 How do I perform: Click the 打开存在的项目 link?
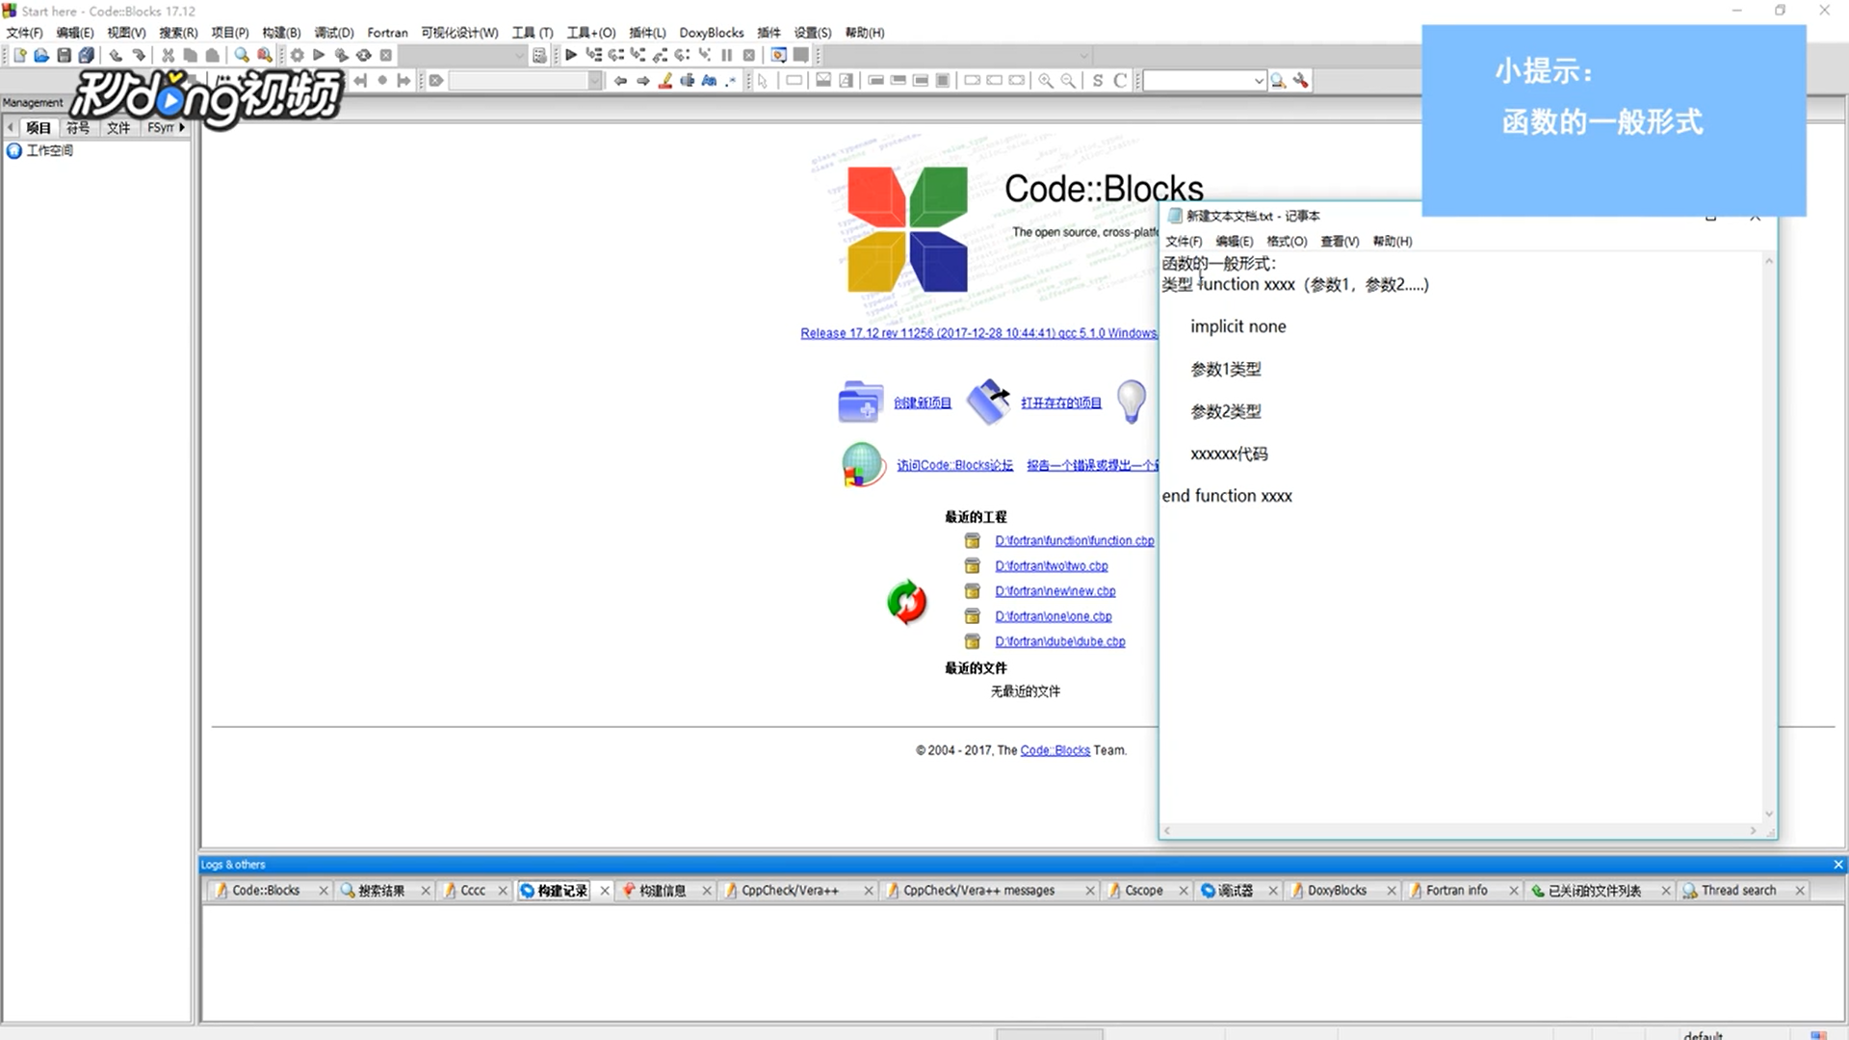click(1061, 403)
